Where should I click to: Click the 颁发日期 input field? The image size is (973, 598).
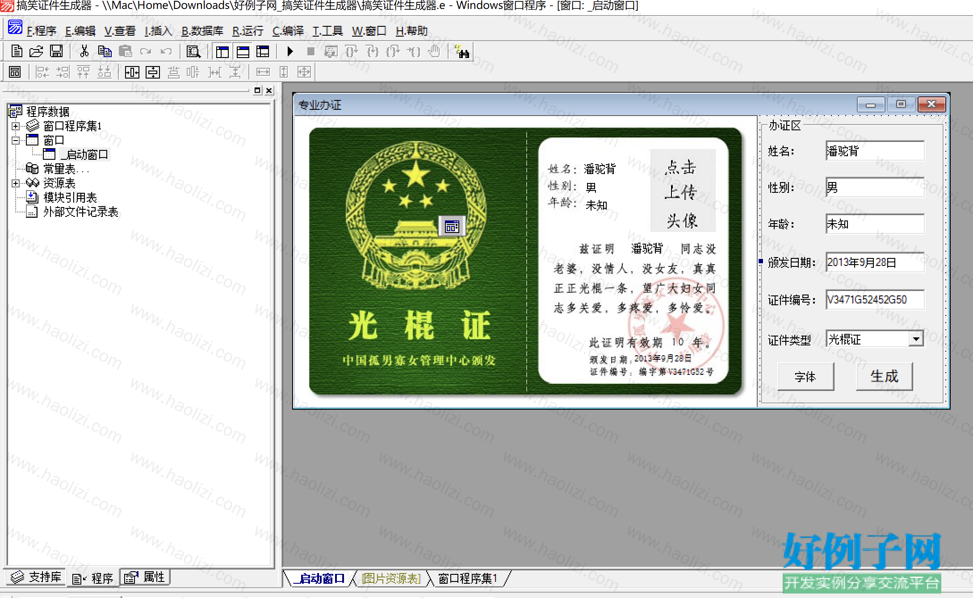[x=875, y=262]
